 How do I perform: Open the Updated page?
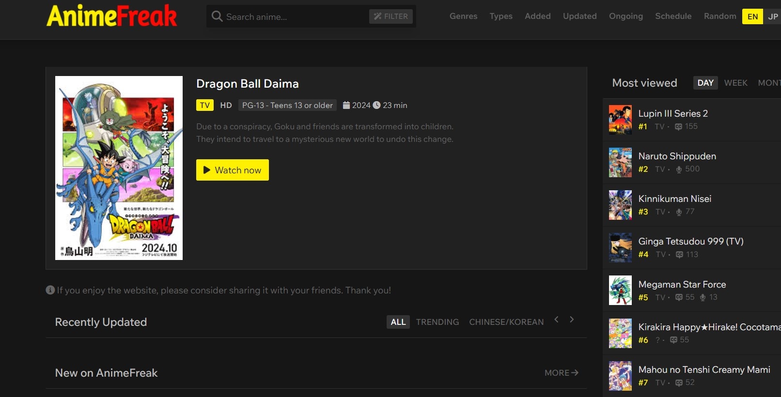pos(580,16)
